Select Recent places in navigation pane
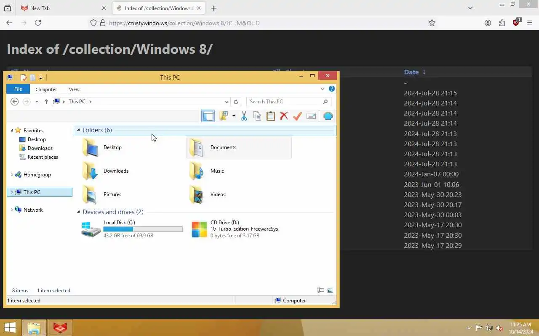Image resolution: width=539 pixels, height=336 pixels. click(x=43, y=157)
